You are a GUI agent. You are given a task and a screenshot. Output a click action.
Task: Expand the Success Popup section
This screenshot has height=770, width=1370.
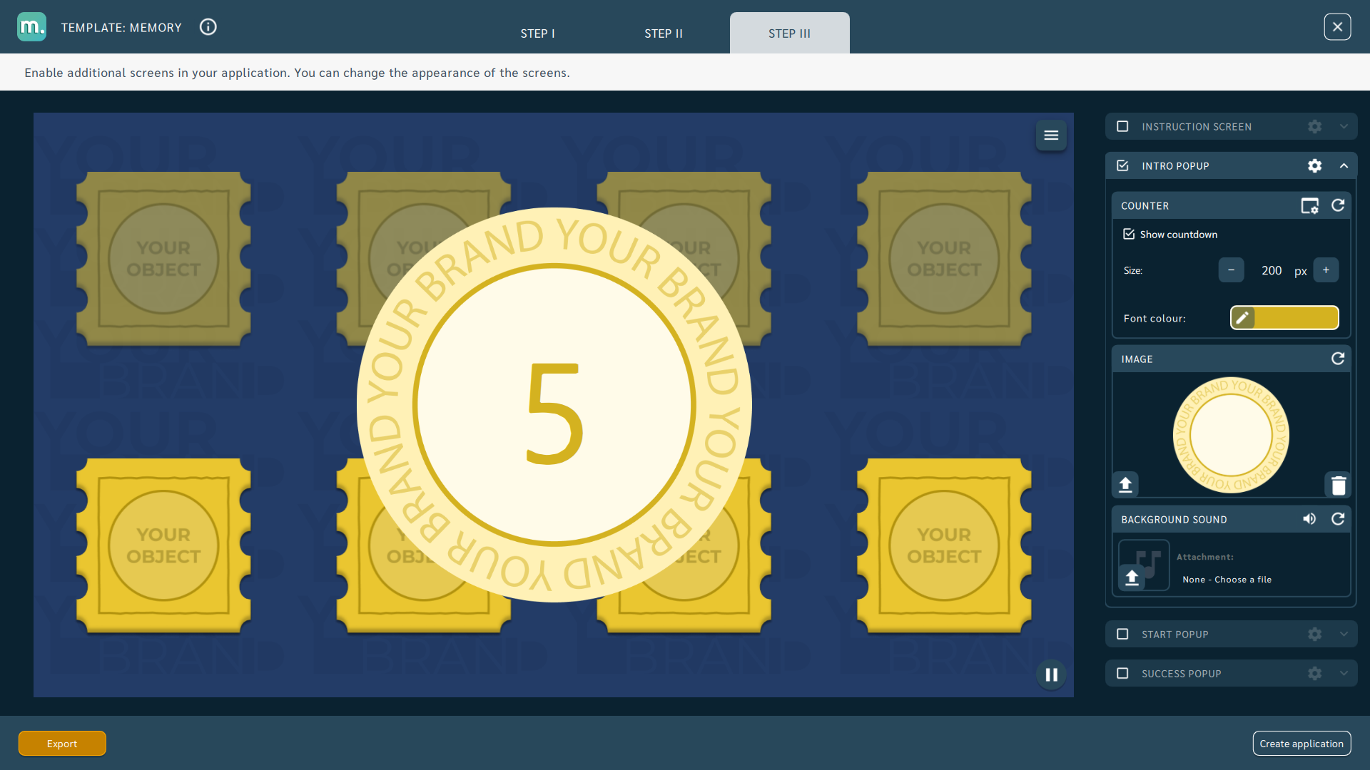coord(1344,674)
